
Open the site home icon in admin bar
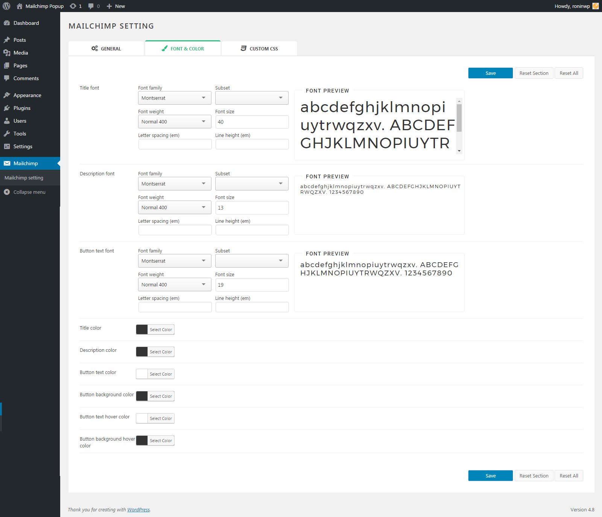tap(20, 6)
